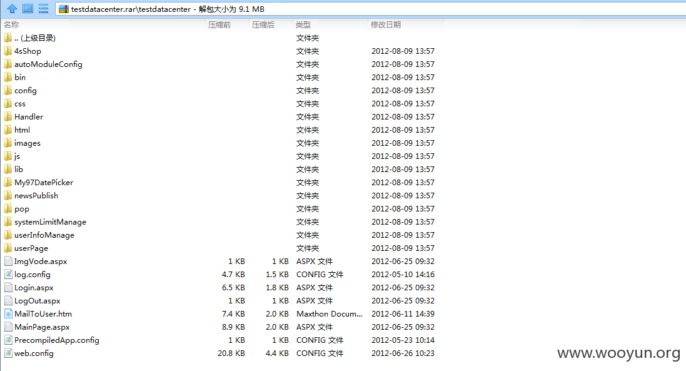Click the userPage folder name
Screen dimensions: 686x371
31,248
